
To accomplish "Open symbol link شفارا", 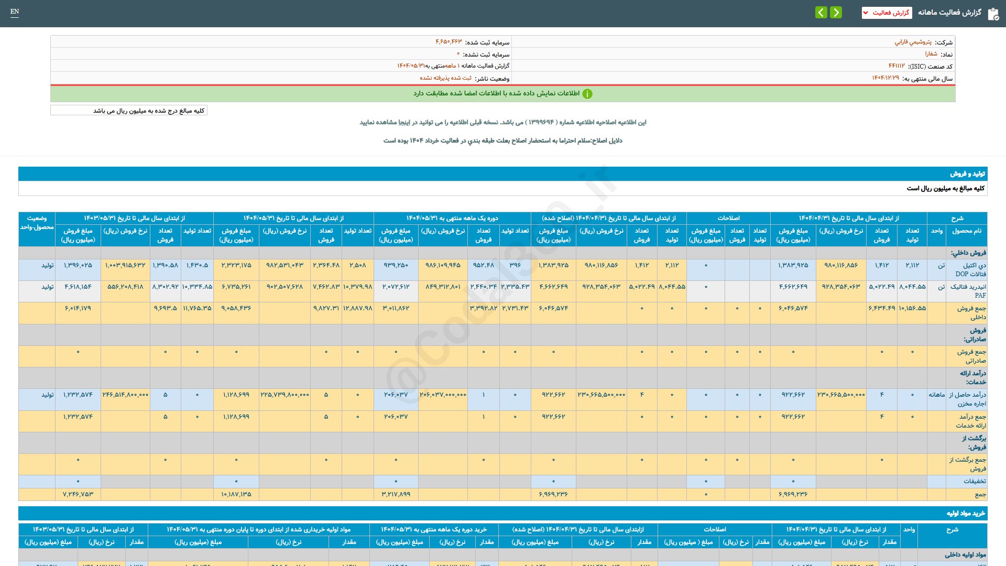I will click(931, 54).
